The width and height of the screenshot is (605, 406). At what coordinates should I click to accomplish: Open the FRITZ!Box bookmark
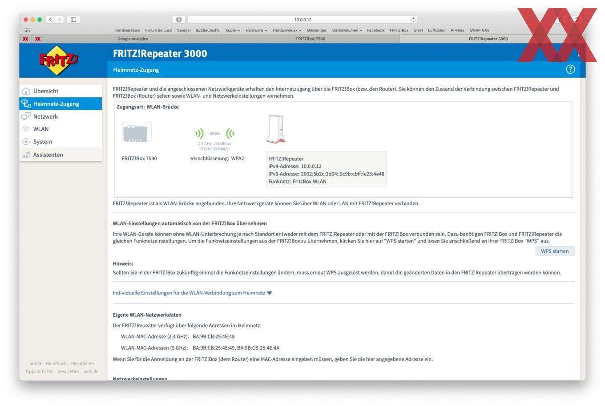(399, 30)
